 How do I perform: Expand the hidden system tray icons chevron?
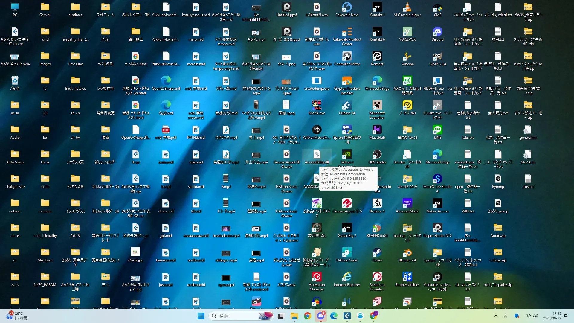[x=496, y=316]
